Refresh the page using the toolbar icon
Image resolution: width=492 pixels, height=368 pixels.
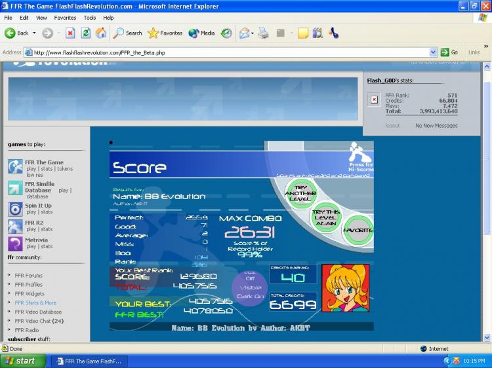[86, 33]
